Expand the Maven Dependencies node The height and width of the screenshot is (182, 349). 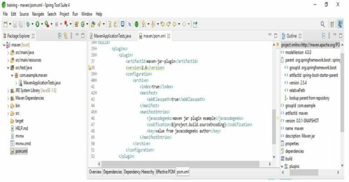8,98
